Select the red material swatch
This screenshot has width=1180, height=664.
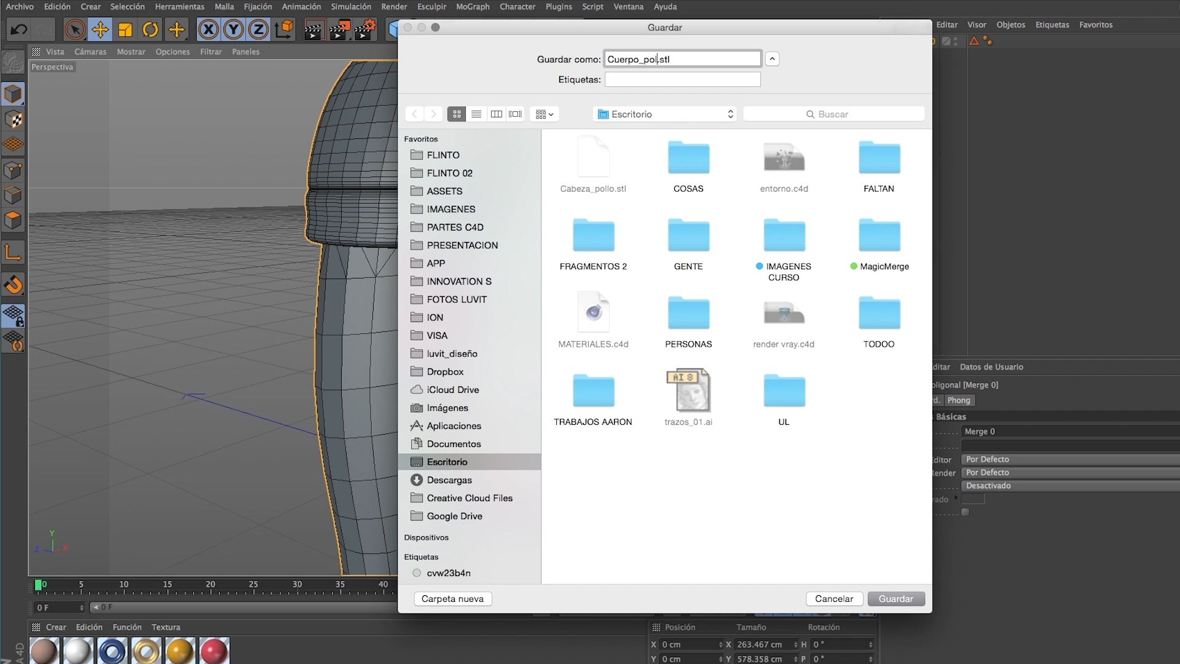click(x=213, y=650)
